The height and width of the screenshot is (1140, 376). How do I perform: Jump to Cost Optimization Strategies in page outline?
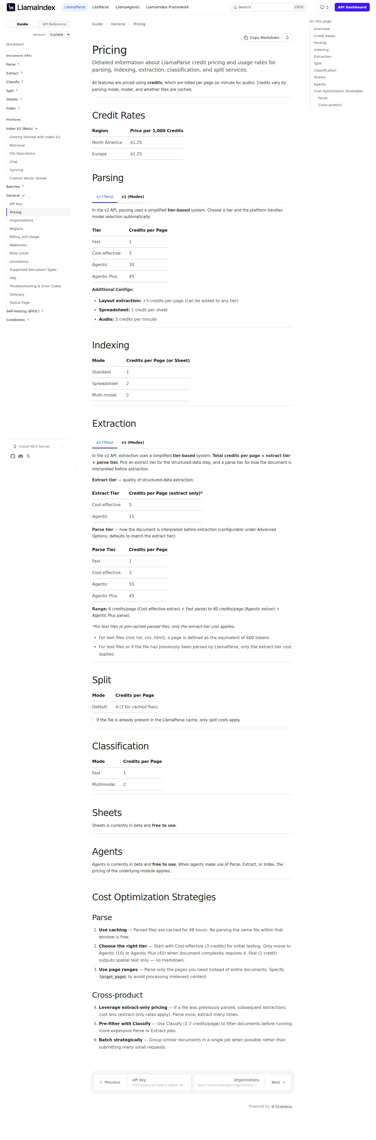tap(338, 91)
